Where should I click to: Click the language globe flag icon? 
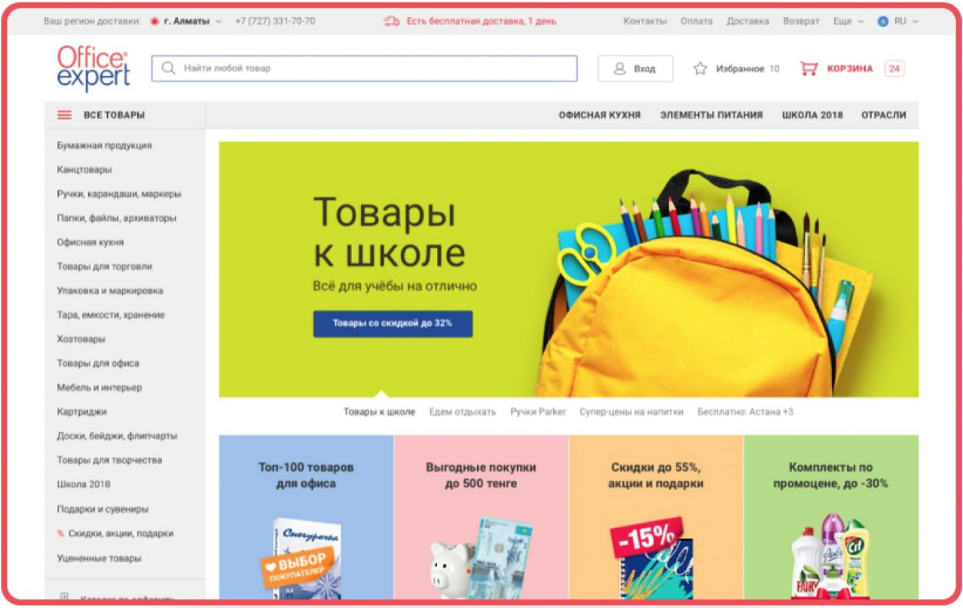click(882, 21)
